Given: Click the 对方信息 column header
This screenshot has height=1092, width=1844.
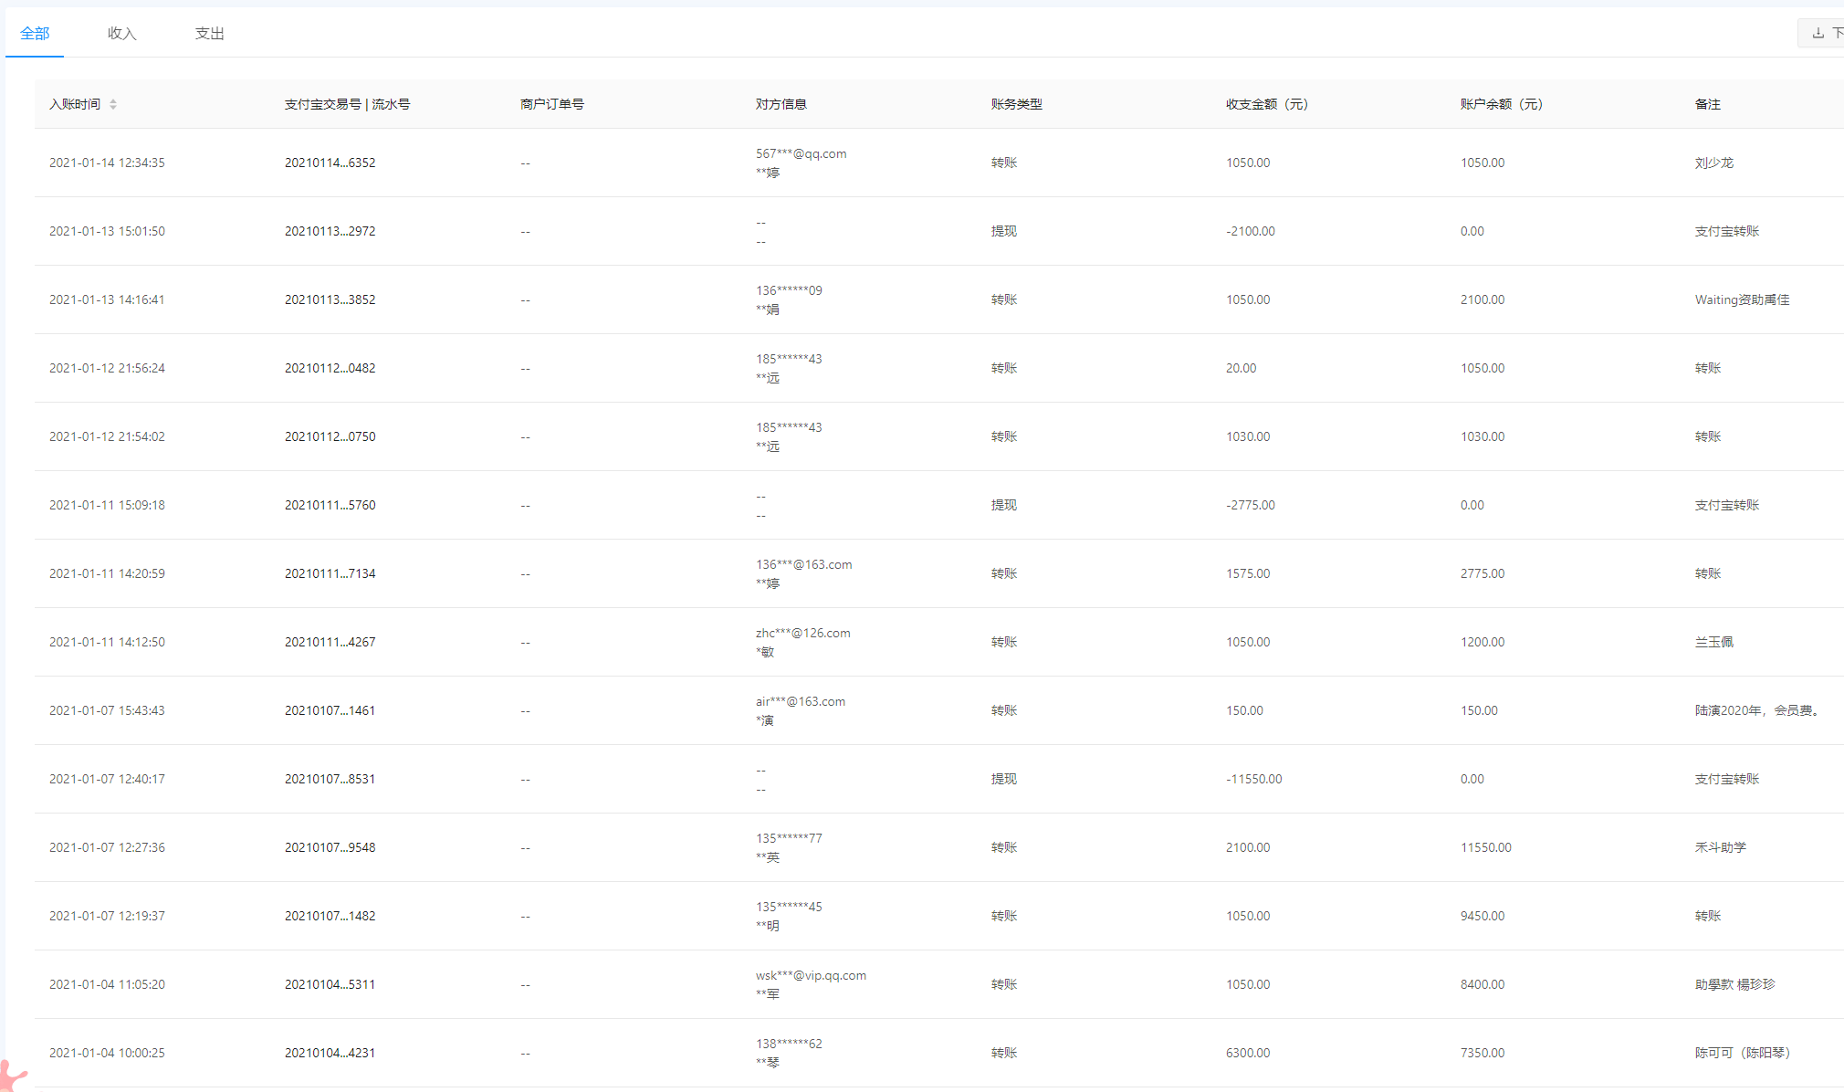Looking at the screenshot, I should coord(781,104).
